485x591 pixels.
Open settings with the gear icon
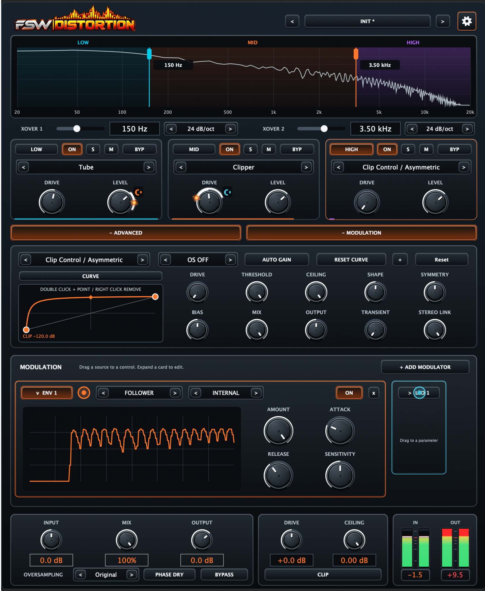466,21
